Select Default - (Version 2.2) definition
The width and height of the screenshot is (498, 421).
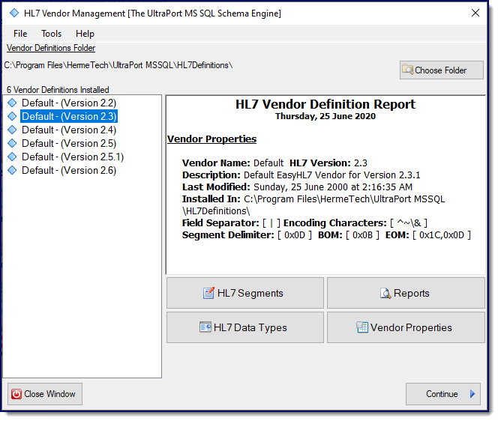[x=69, y=103]
